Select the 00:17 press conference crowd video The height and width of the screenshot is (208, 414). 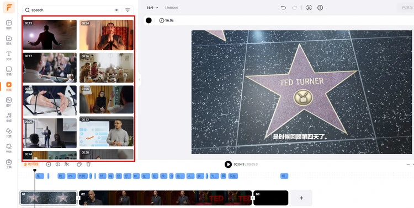coord(50,68)
